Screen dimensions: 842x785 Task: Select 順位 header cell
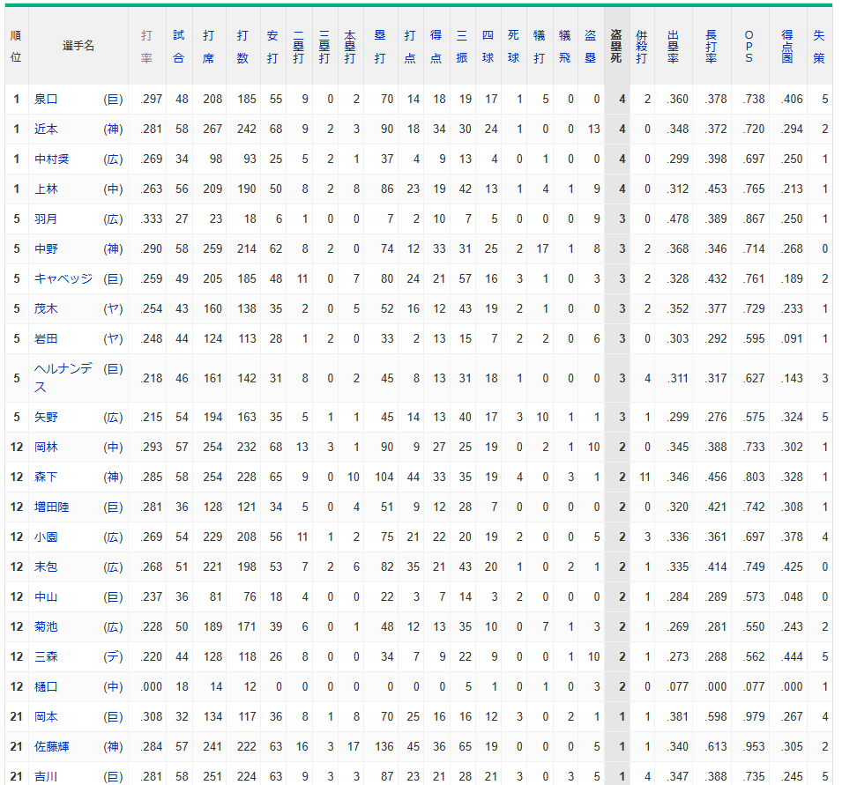[16, 47]
